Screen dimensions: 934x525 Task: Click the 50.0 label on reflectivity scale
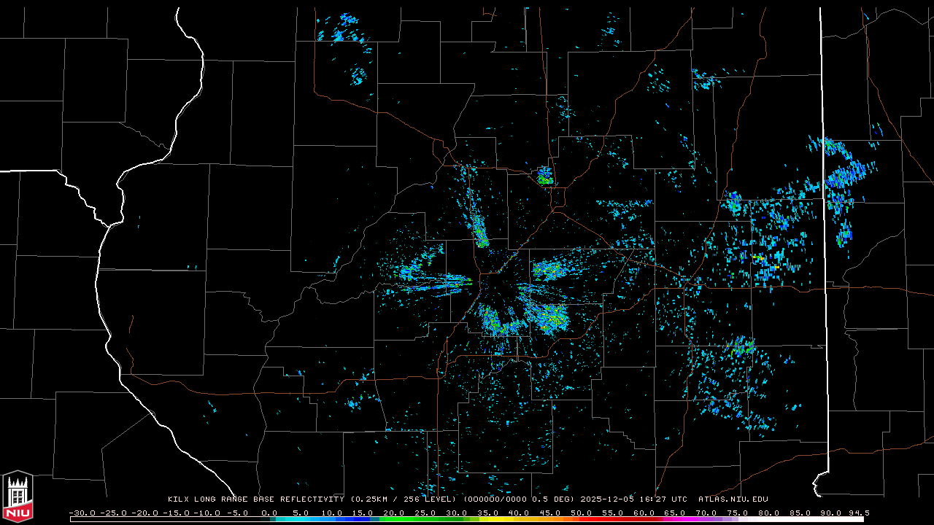click(x=582, y=513)
